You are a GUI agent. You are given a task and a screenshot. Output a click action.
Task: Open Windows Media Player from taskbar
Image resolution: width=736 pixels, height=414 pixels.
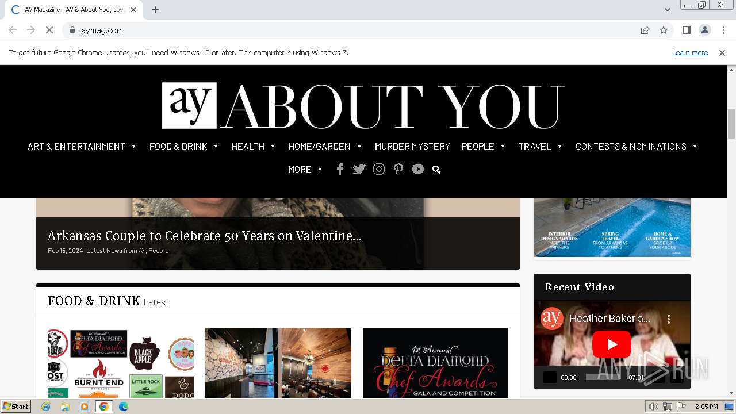point(85,407)
